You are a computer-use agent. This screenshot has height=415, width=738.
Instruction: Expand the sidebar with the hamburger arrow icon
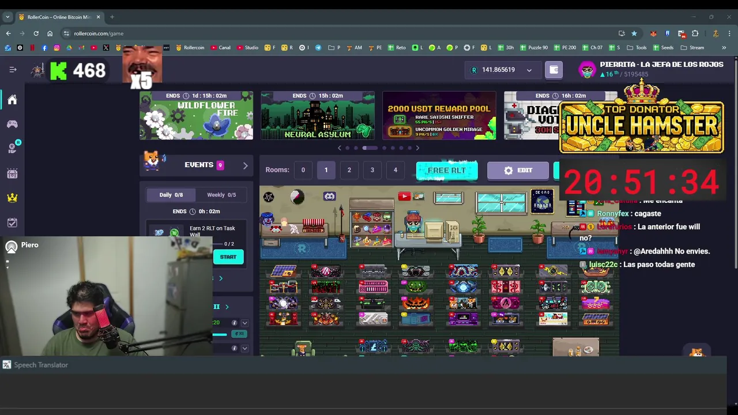pyautogui.click(x=13, y=70)
